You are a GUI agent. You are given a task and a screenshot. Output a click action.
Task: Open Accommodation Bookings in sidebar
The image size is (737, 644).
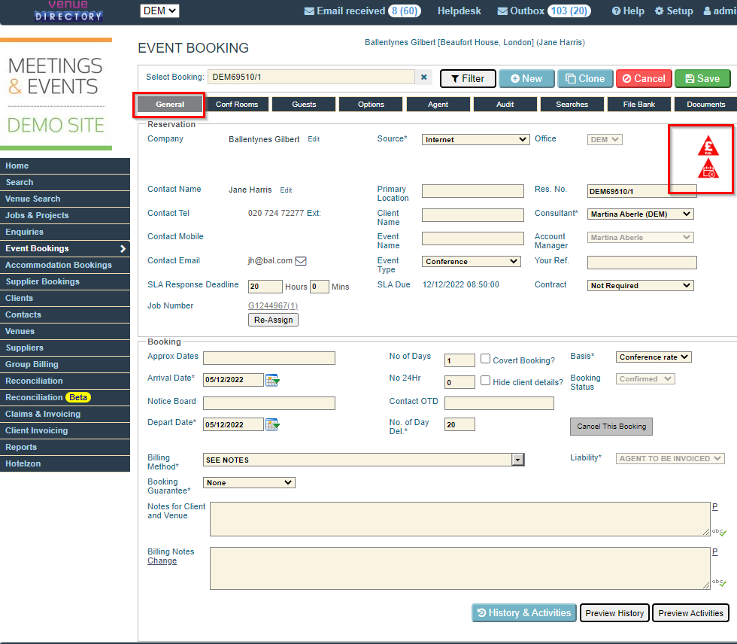pos(65,265)
